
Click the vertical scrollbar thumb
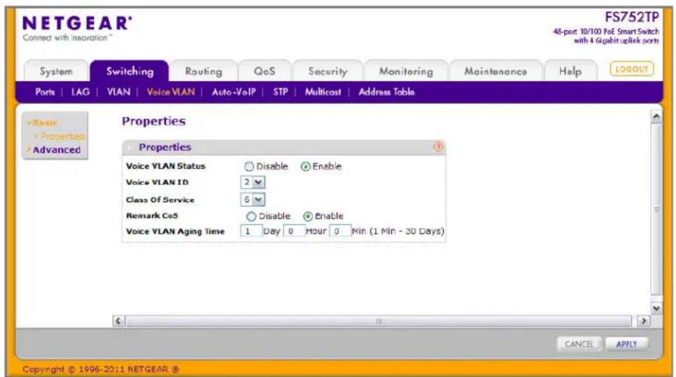(x=656, y=210)
